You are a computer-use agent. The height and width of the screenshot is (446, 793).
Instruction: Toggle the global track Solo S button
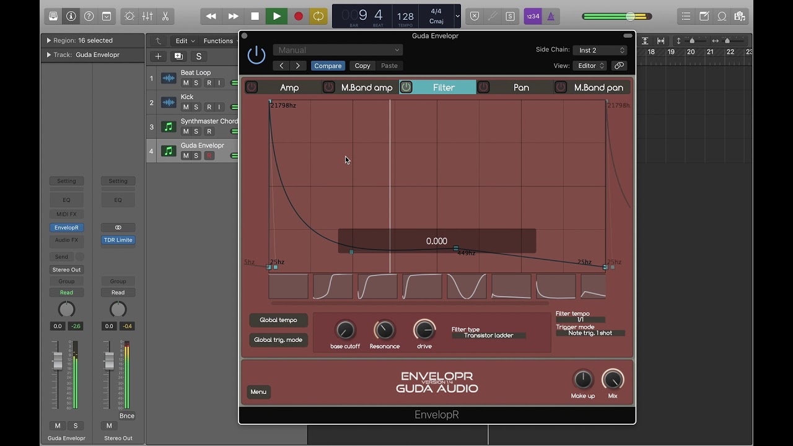pyautogui.click(x=199, y=56)
